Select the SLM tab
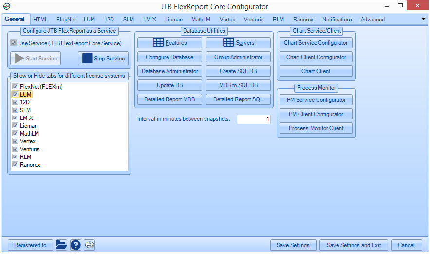Image resolution: width=430 pixels, height=254 pixels. 129,20
